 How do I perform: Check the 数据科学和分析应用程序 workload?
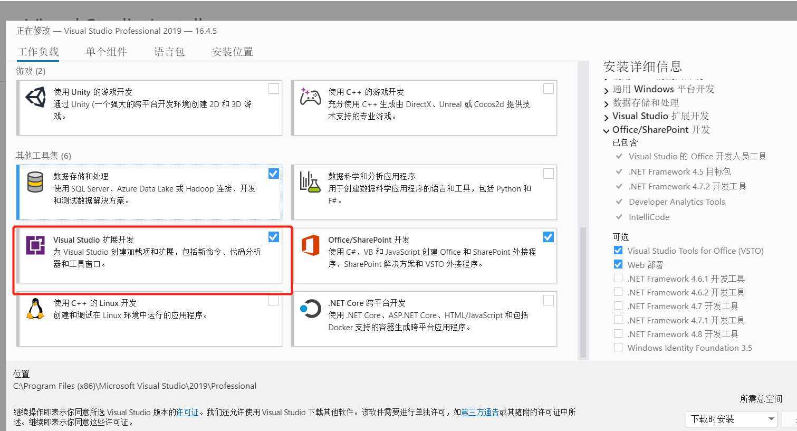point(548,174)
